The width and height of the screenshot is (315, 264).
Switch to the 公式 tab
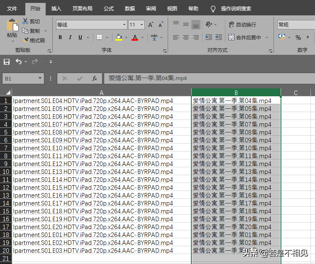coord(109,9)
